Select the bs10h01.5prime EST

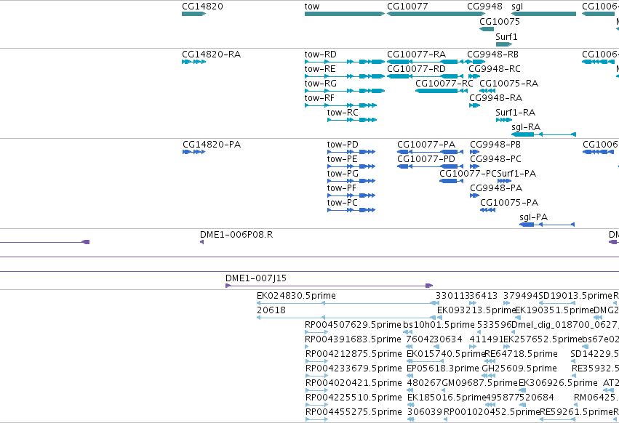(x=409, y=332)
